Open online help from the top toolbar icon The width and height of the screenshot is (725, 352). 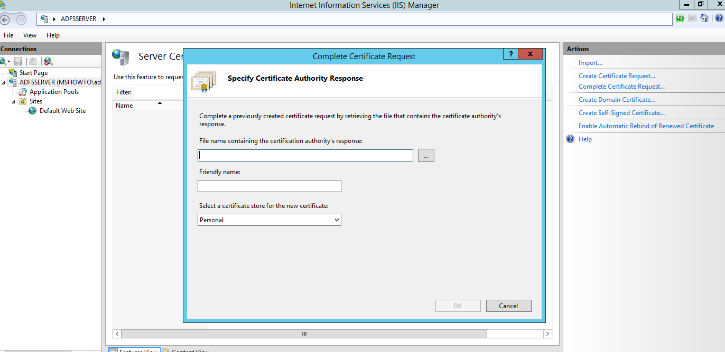coord(719,18)
